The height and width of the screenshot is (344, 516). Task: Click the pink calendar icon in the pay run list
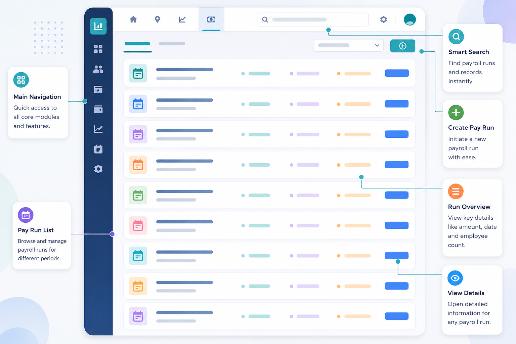click(x=138, y=225)
